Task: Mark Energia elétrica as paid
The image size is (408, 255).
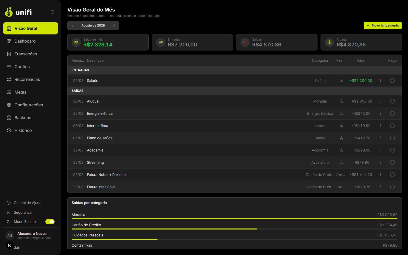Action: click(x=392, y=113)
